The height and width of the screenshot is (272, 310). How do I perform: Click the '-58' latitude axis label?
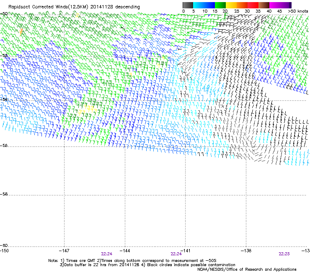pyautogui.click(x=4, y=194)
